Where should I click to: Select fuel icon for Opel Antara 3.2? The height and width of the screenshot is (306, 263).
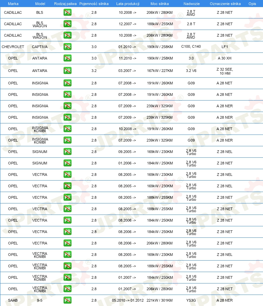[x=67, y=71]
